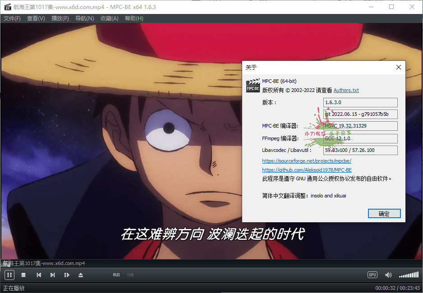This screenshot has width=423, height=293.
Task: Mute audio with the speaker icon
Action: (388, 275)
